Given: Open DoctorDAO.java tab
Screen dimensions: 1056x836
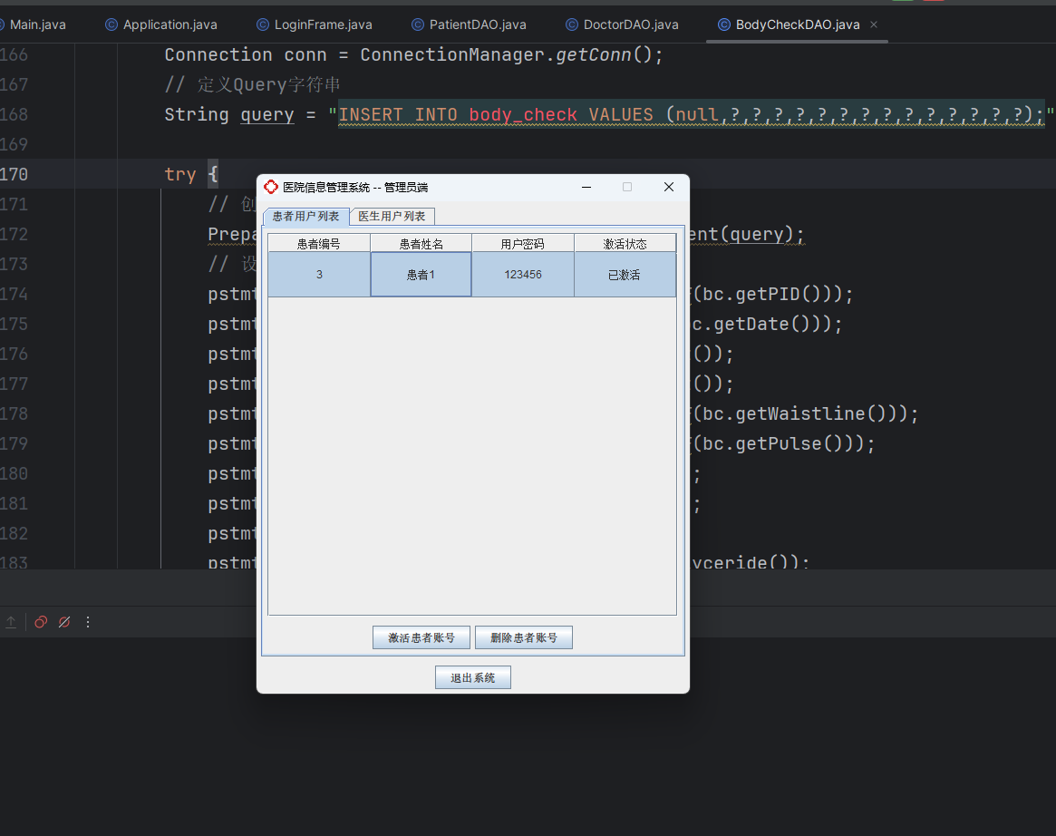Looking at the screenshot, I should pos(622,24).
